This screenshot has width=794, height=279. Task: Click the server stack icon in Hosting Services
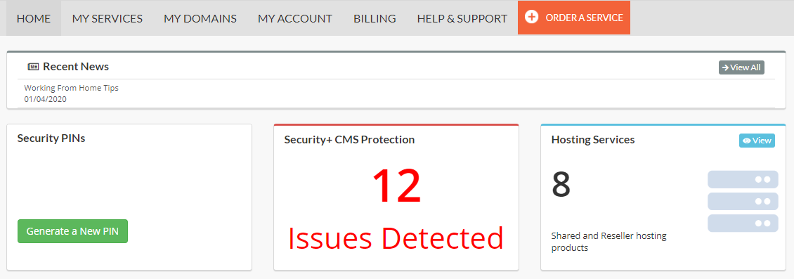(x=743, y=202)
